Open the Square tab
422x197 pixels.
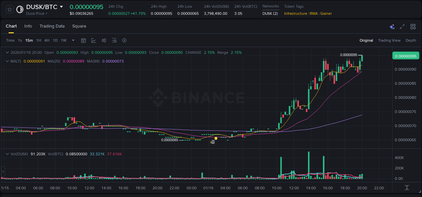[79, 26]
